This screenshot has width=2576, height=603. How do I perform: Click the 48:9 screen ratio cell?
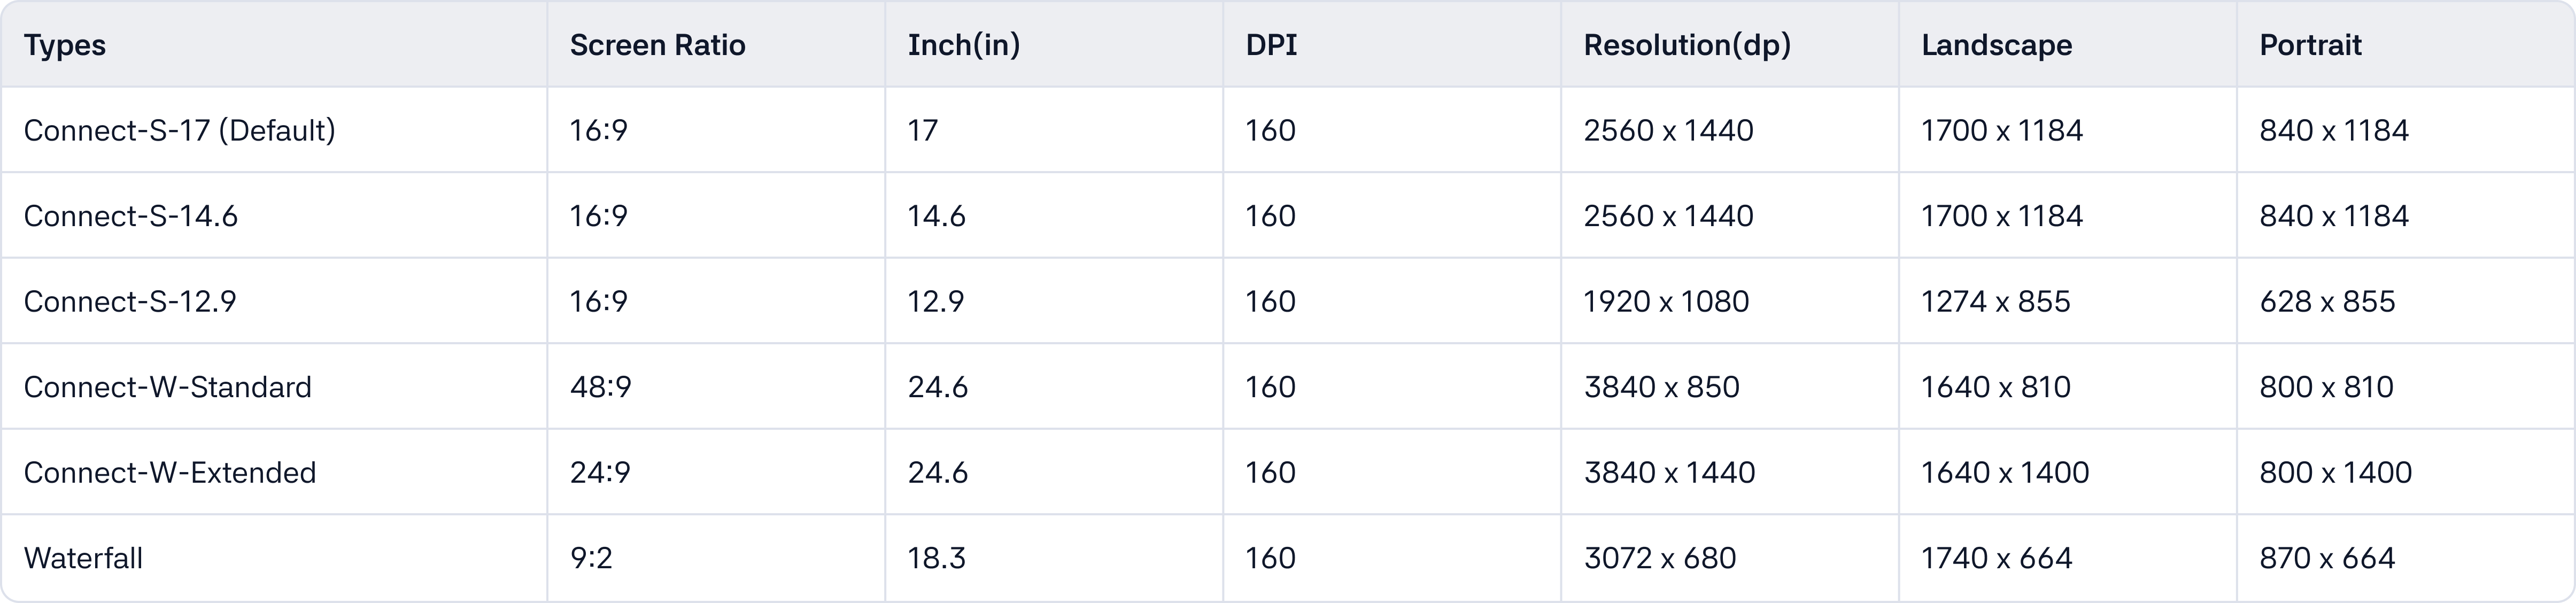600,387
